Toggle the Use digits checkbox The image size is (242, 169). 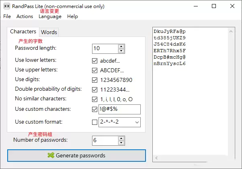click(94, 80)
